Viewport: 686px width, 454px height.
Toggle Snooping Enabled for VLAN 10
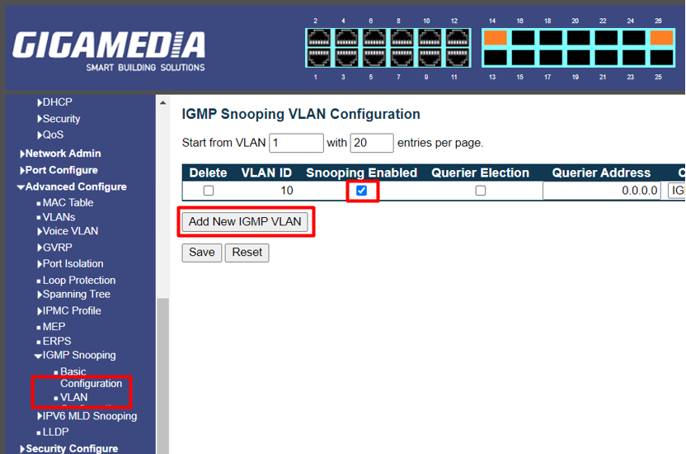(361, 191)
